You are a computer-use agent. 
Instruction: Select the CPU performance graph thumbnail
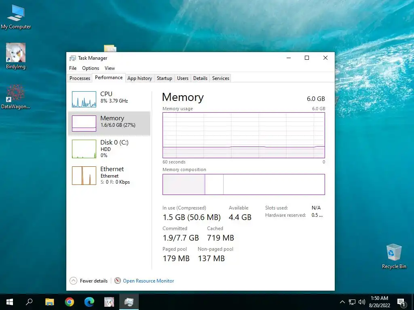coord(84,99)
